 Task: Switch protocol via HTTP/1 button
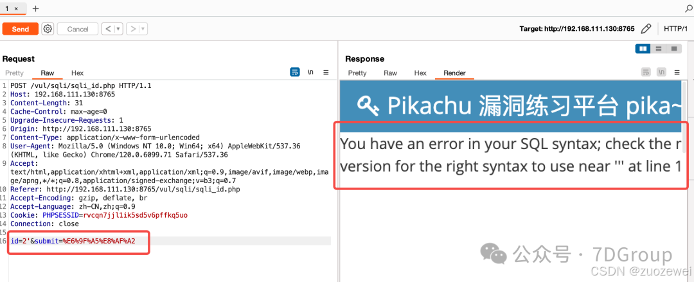point(675,29)
